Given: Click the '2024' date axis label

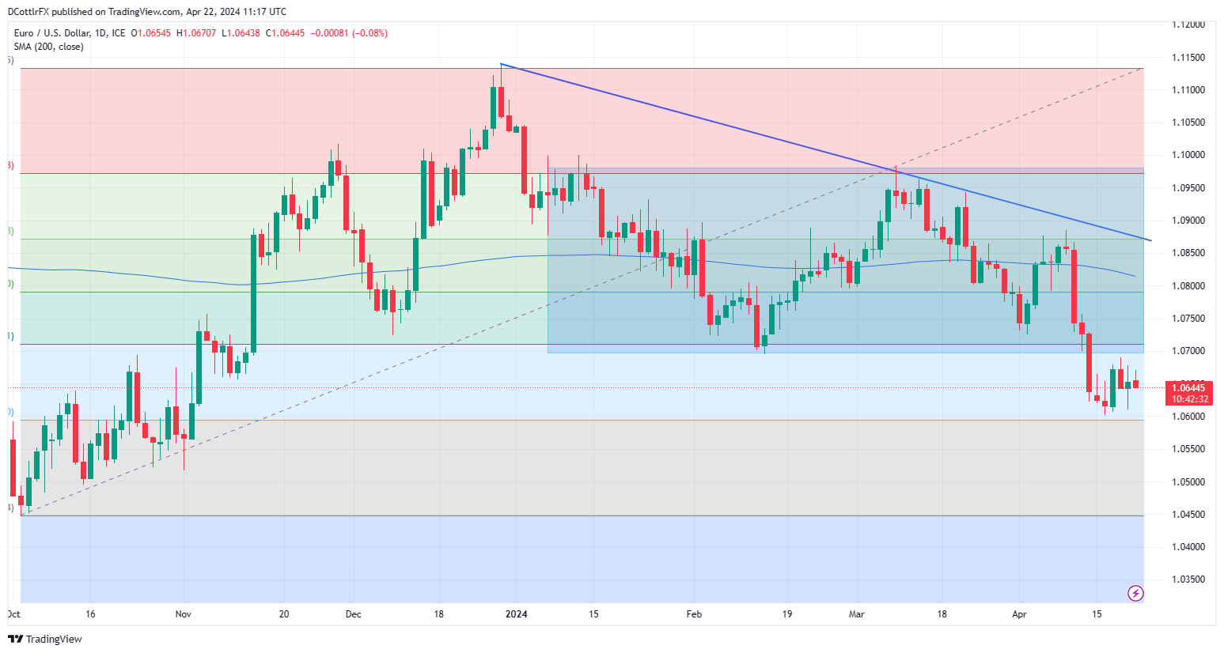Looking at the screenshot, I should click(517, 614).
